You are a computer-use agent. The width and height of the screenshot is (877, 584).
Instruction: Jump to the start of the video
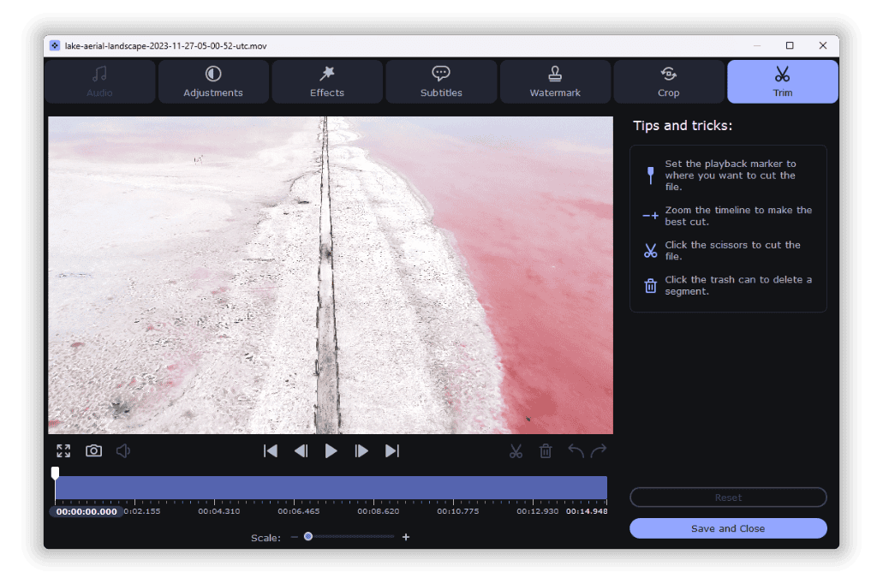(x=271, y=450)
